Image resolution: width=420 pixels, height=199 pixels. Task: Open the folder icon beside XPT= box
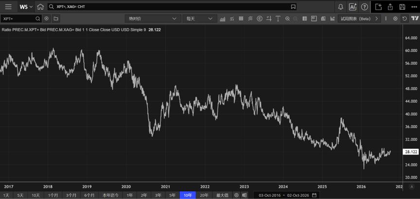click(x=56, y=18)
